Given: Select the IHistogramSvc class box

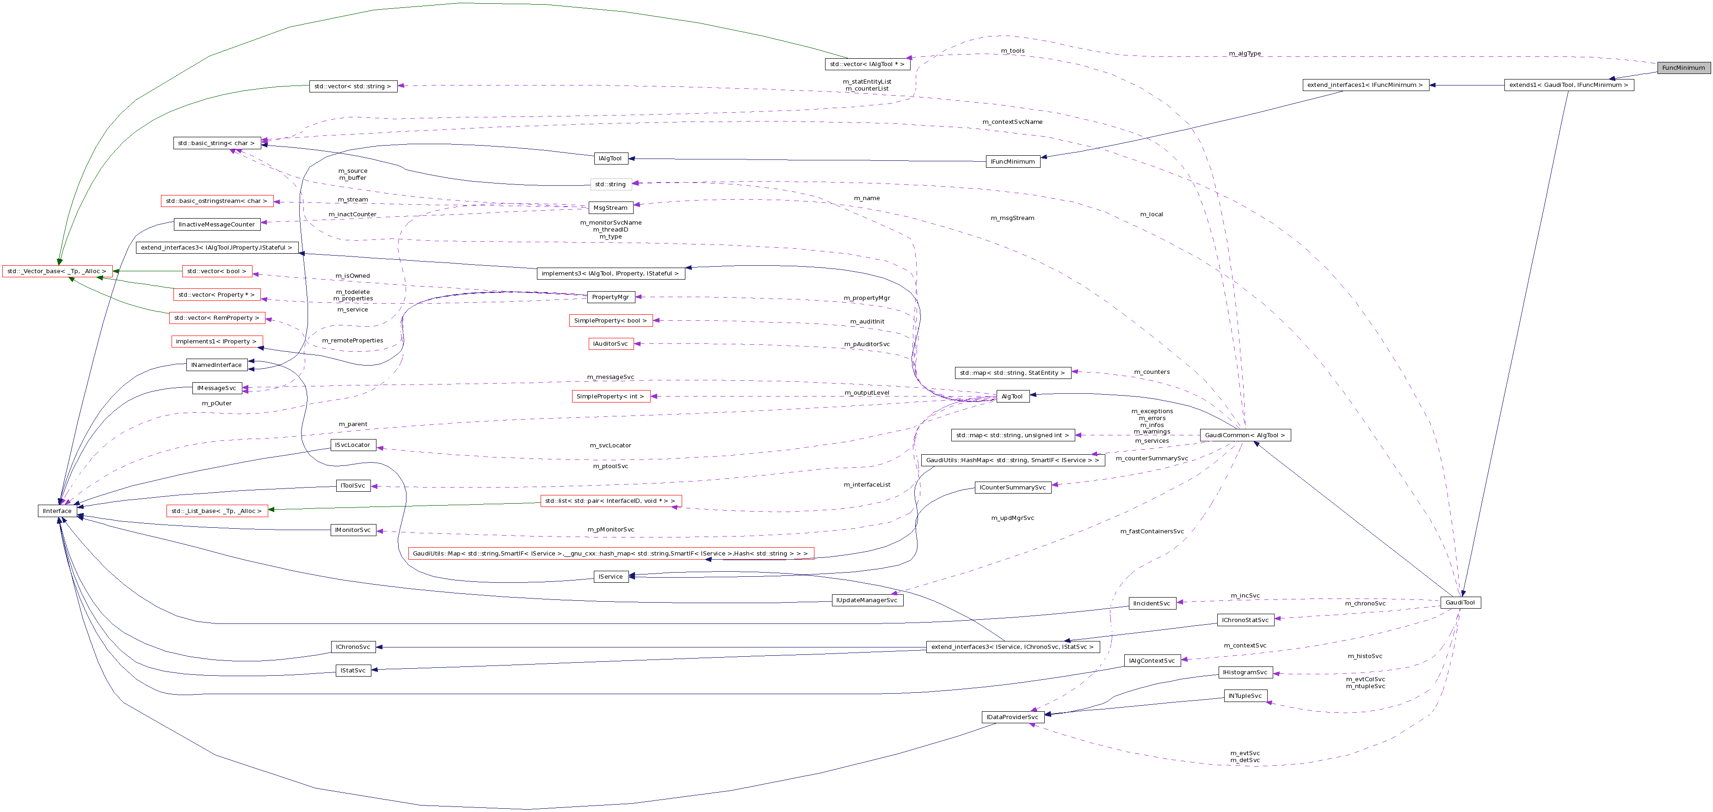Looking at the screenshot, I should pos(1245,672).
